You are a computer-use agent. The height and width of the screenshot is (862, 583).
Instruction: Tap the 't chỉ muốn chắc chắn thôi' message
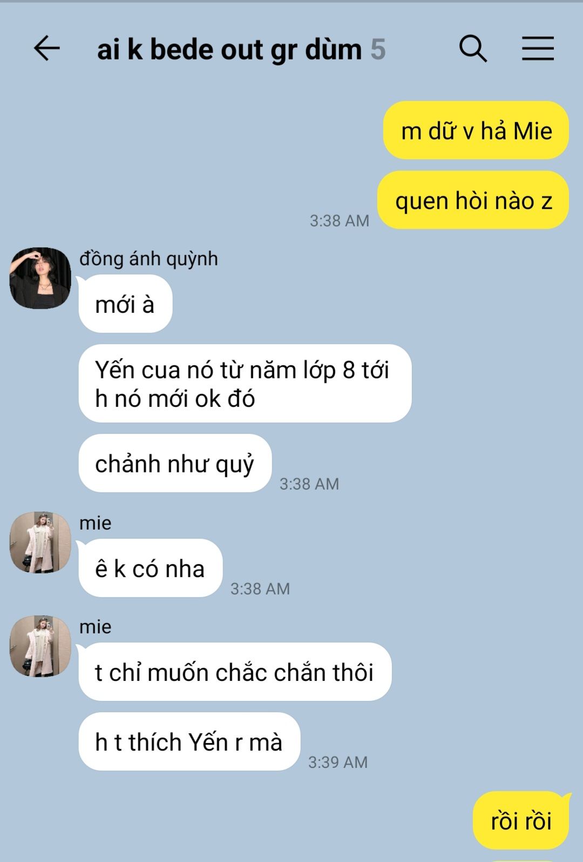pyautogui.click(x=235, y=672)
